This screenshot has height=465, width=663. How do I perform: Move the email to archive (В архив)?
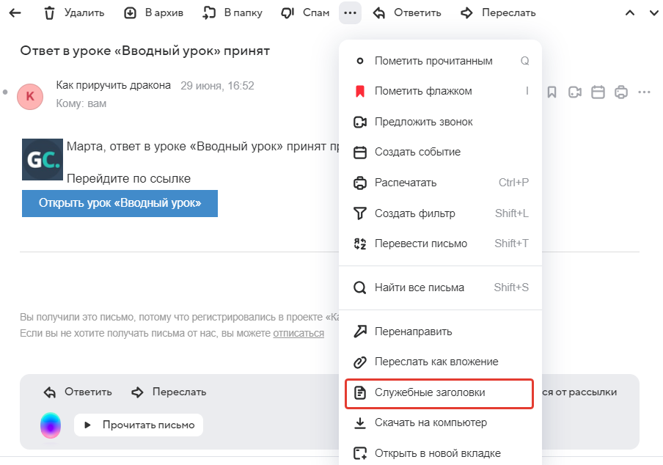coord(153,13)
